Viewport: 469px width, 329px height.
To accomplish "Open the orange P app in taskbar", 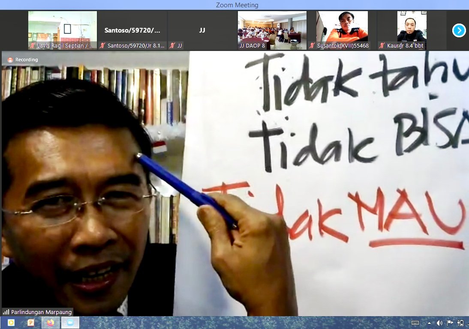I will [x=30, y=323].
